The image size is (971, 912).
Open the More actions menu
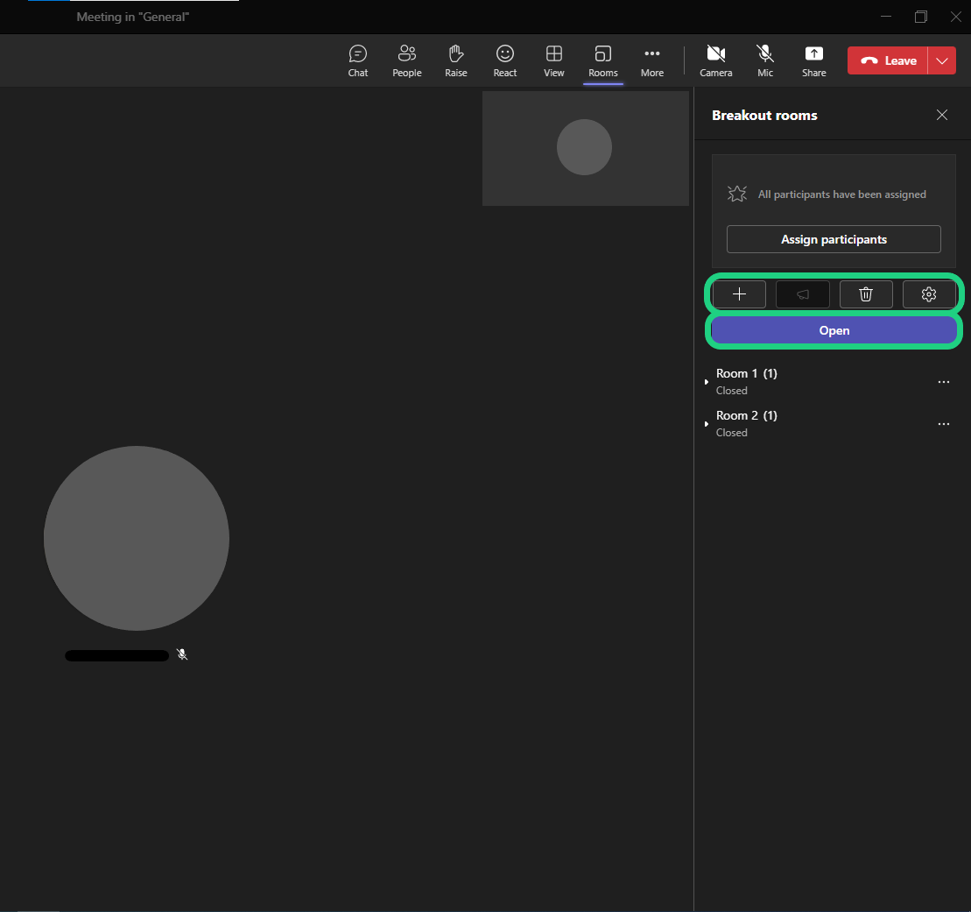coord(651,60)
